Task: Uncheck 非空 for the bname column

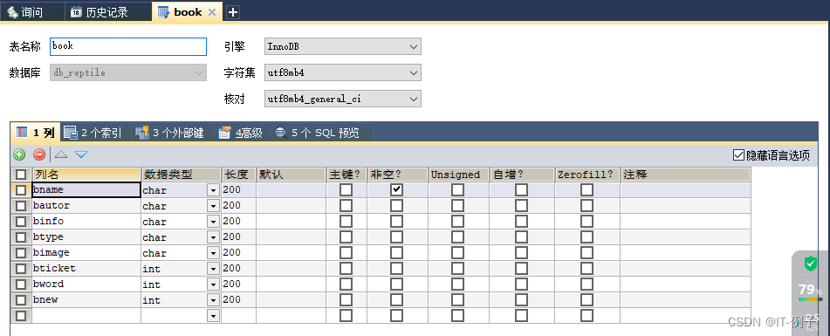Action: pyautogui.click(x=396, y=190)
